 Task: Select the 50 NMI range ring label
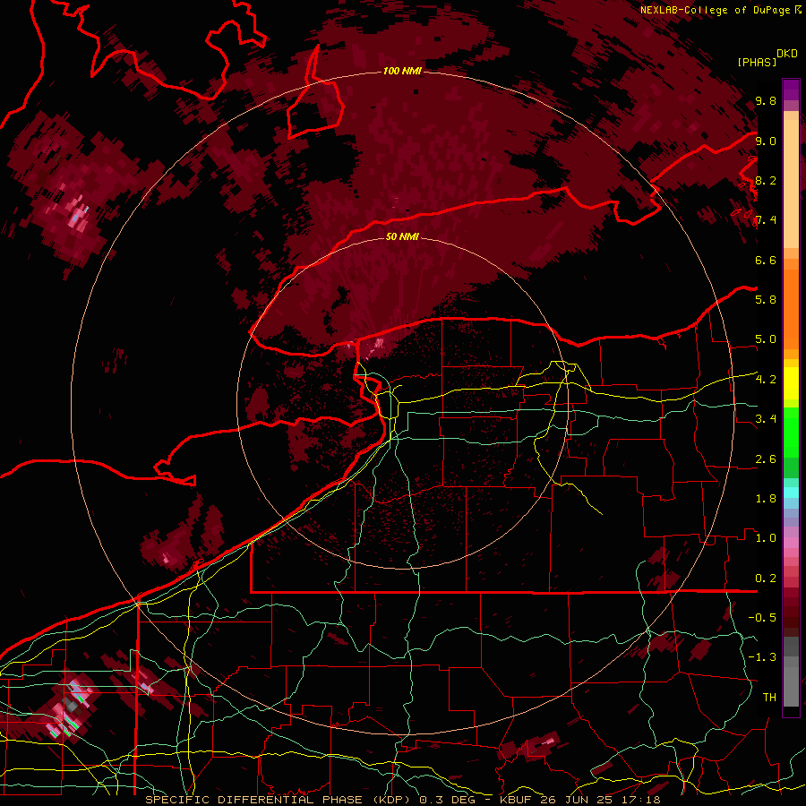pos(402,237)
